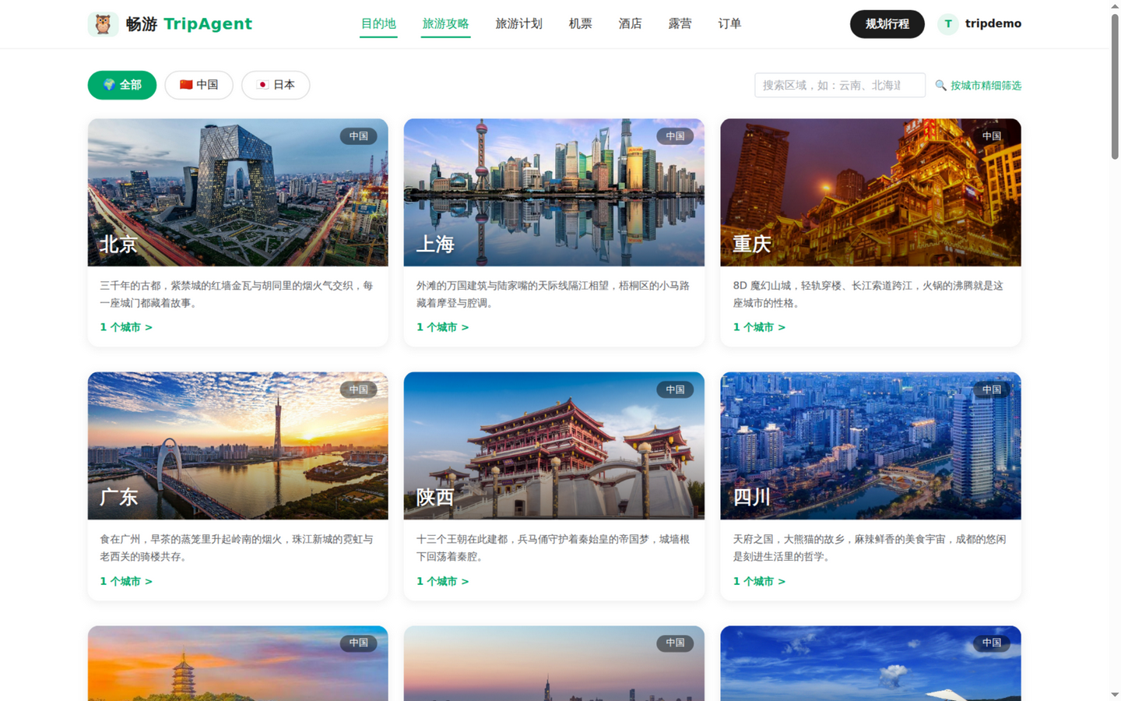Open the 机票 menu item

(580, 24)
